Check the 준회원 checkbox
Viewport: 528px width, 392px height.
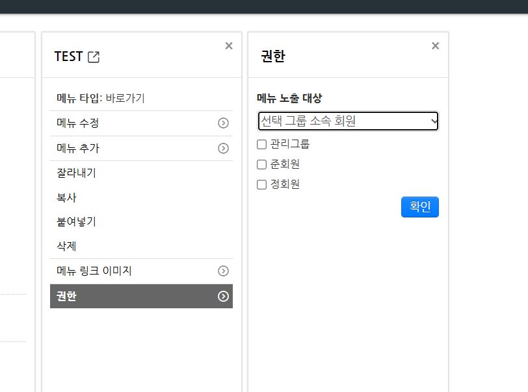coord(261,164)
